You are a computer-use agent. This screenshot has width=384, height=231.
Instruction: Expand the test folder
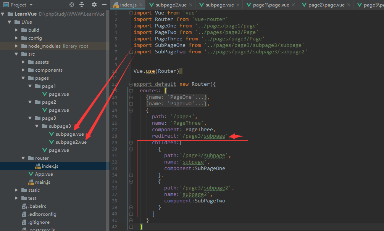pos(16,198)
